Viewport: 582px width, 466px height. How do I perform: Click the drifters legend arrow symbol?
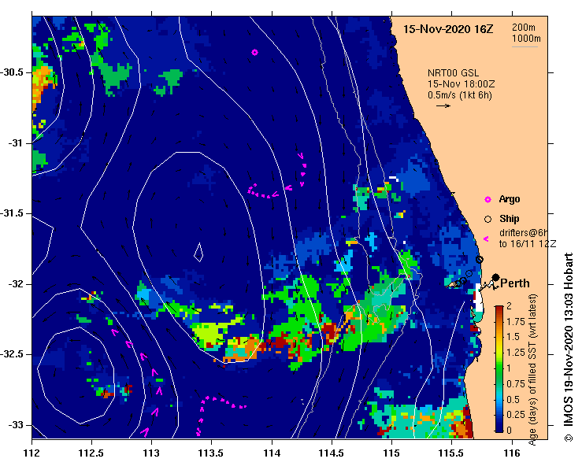(x=486, y=239)
